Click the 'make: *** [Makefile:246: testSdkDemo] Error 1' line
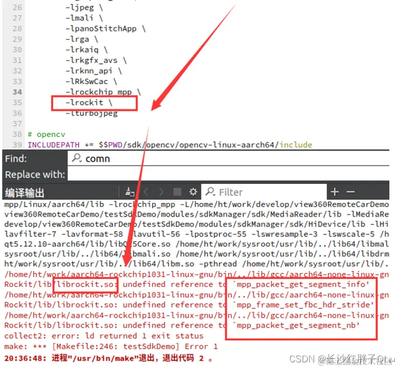 click(111, 347)
